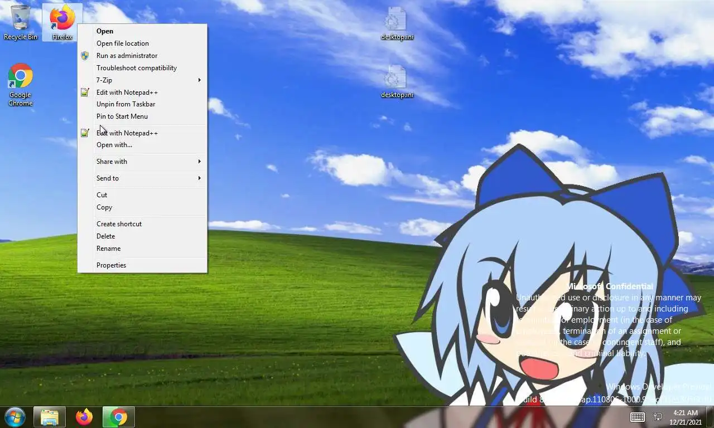Choose the second Edit with Notepad++ entry

(x=142, y=133)
